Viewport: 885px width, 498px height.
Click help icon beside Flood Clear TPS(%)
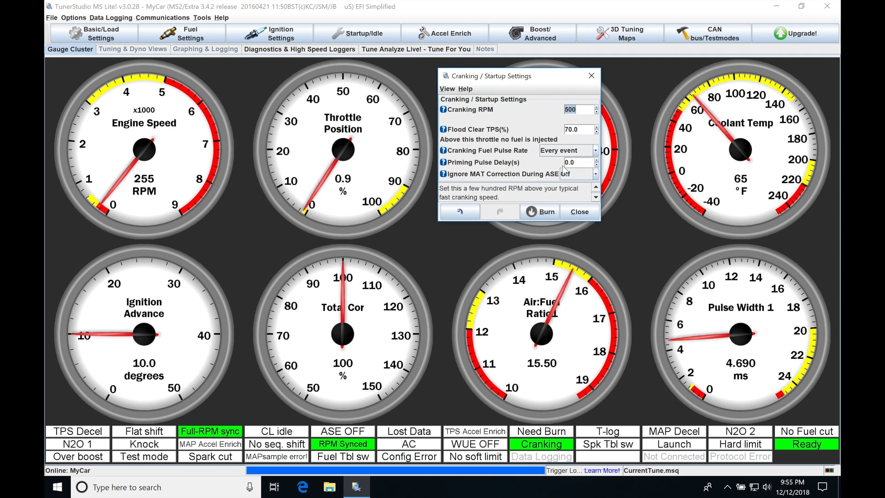coord(443,130)
